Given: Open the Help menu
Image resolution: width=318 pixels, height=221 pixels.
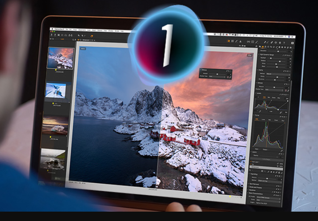Looking at the screenshot, I should click(122, 31).
